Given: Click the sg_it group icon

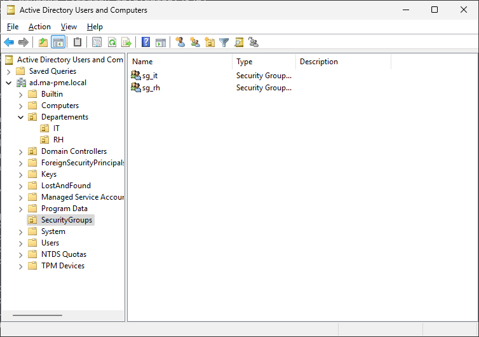Looking at the screenshot, I should click(136, 75).
